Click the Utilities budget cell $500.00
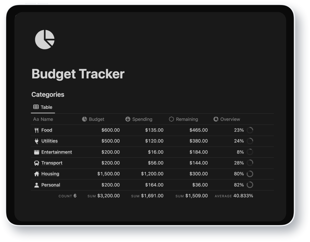Screen dimensions: 310x242 111,141
